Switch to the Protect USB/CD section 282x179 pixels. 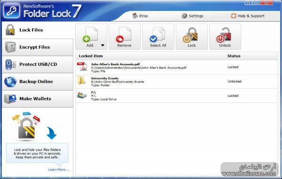point(38,64)
